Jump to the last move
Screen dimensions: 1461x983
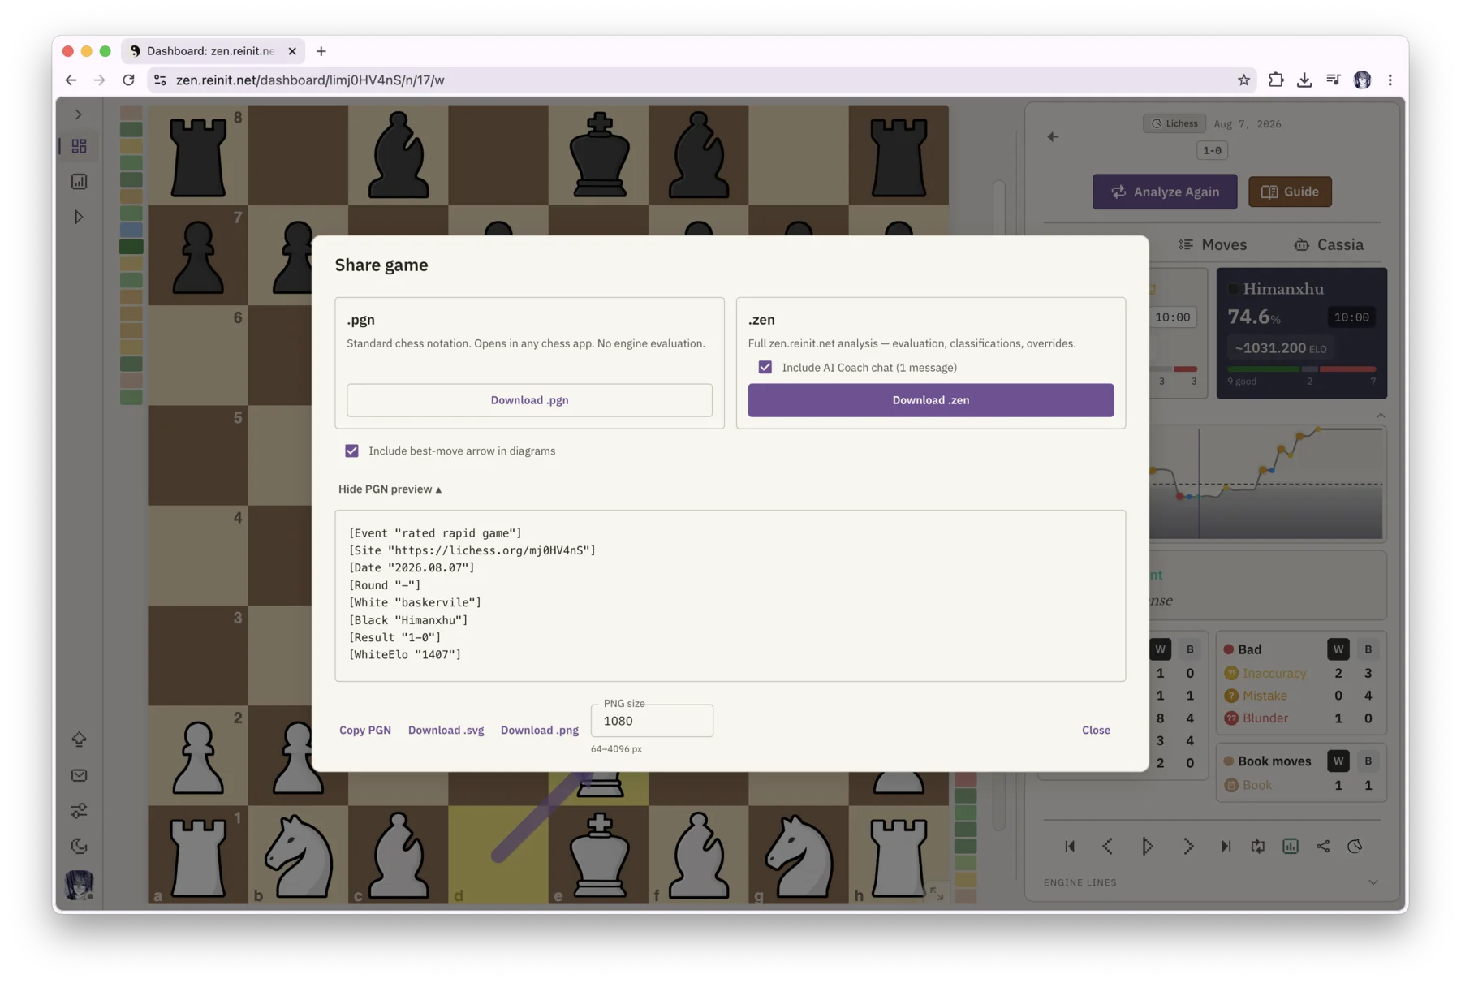coord(1226,847)
